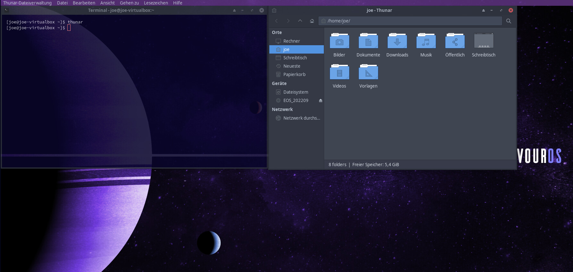Close the Thunar window
Viewport: 573px width, 272px height.
(511, 10)
